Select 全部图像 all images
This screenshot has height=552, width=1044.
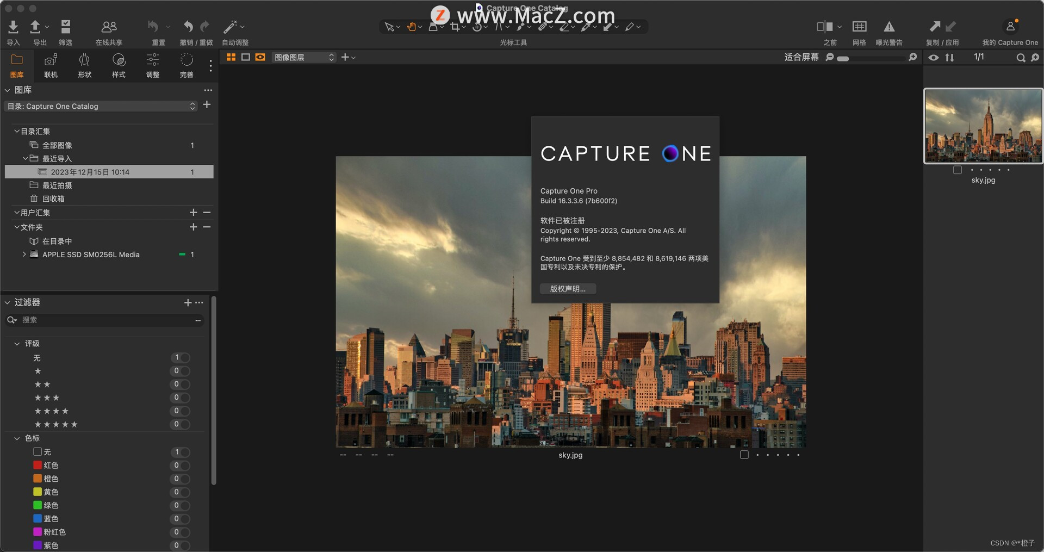click(57, 145)
